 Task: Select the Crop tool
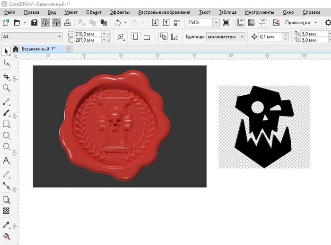[6, 76]
